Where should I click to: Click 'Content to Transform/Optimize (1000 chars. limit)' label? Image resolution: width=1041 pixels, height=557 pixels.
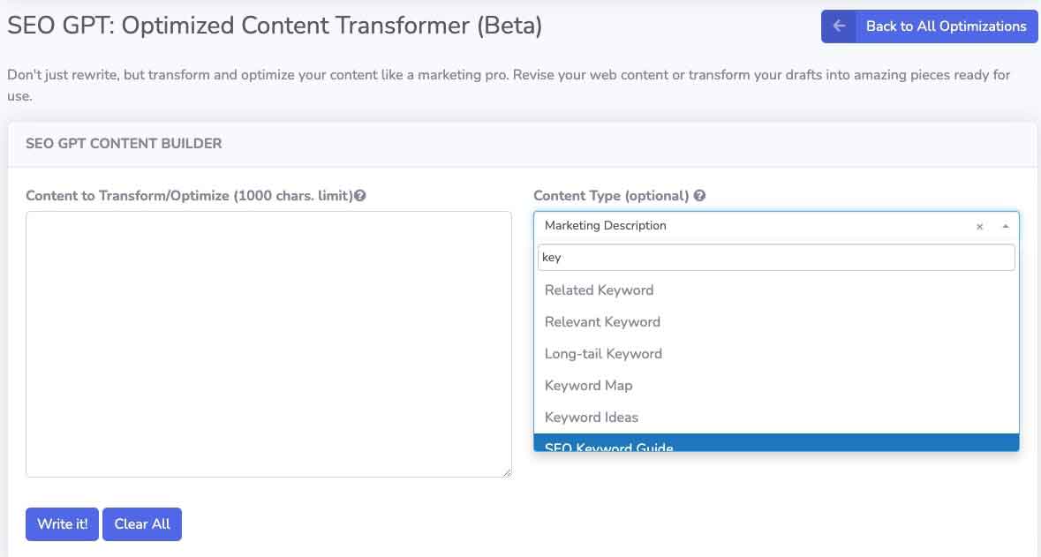point(189,196)
